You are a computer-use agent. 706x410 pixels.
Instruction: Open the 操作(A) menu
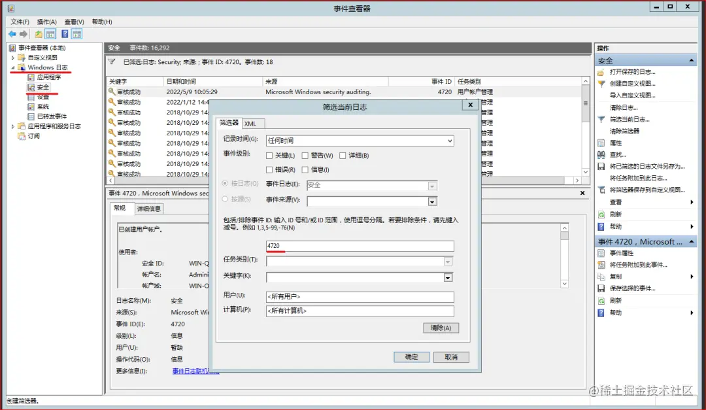click(x=47, y=22)
